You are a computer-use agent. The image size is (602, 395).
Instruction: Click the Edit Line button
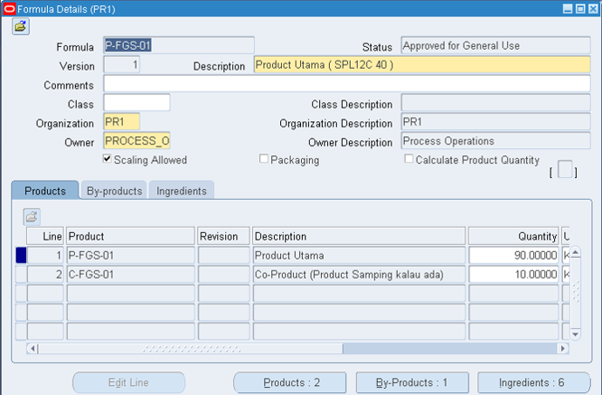point(128,382)
